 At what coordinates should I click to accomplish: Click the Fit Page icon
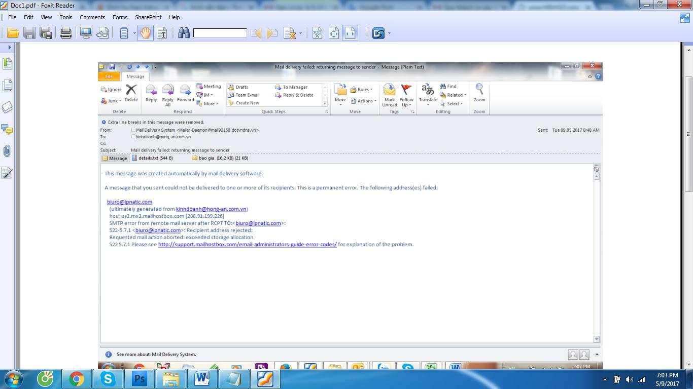click(x=334, y=33)
